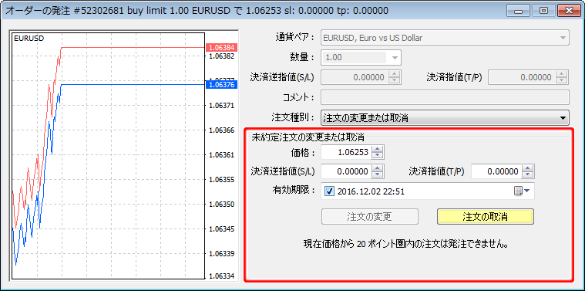The height and width of the screenshot is (291, 585).
Task: Click the red ask price label 1.06384
Action: (x=222, y=47)
